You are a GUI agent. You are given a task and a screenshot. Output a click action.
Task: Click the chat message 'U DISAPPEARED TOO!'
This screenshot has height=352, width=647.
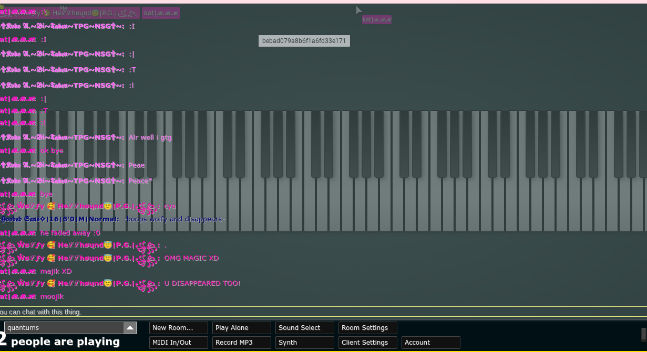point(202,283)
